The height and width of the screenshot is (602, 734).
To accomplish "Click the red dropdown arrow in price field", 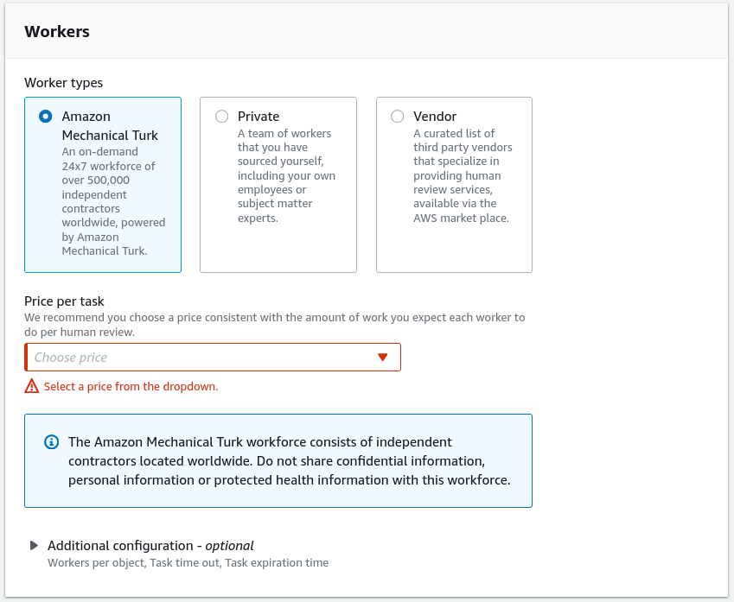I will (x=382, y=358).
